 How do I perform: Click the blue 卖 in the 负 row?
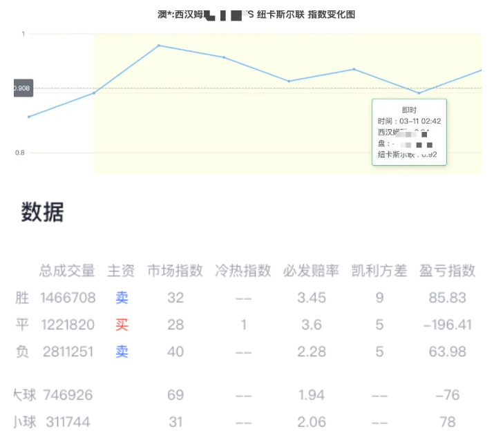tap(122, 352)
